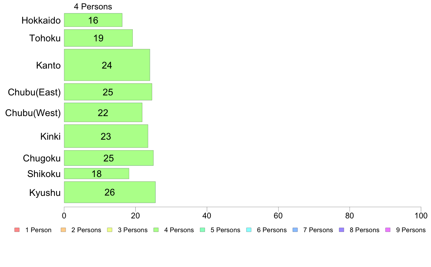Image resolution: width=431 pixels, height=267 pixels.
Task: Toggle the 6 Persons legend entry
Action: (x=266, y=230)
